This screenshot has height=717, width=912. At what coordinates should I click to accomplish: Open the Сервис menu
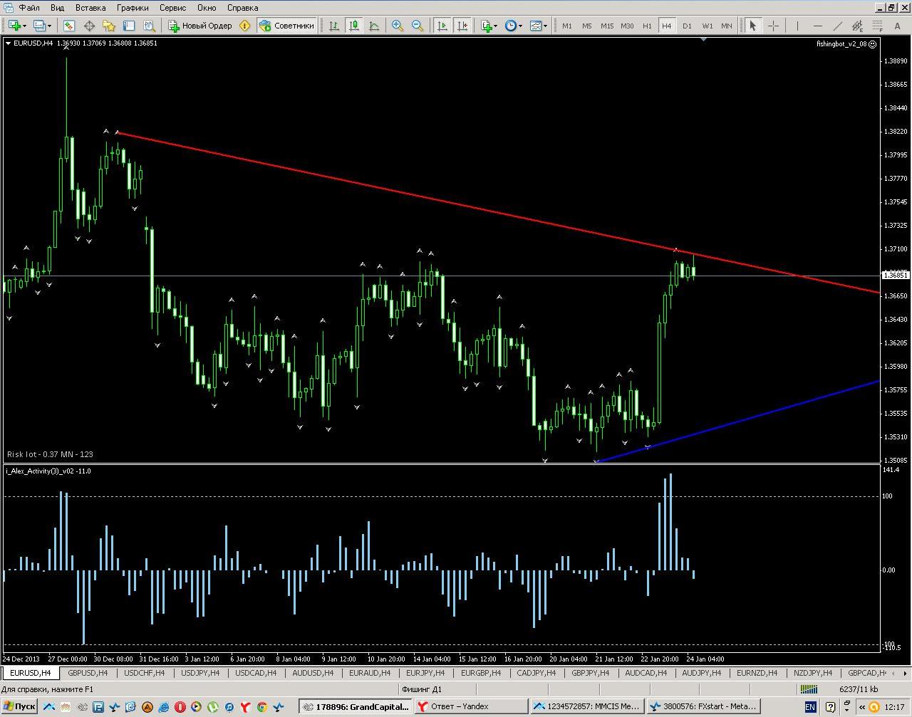[172, 8]
